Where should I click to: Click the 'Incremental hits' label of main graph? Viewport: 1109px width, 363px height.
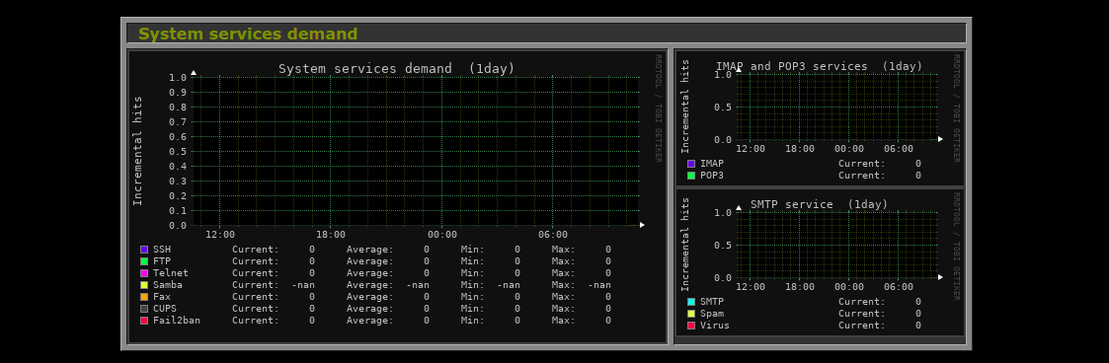tap(138, 151)
